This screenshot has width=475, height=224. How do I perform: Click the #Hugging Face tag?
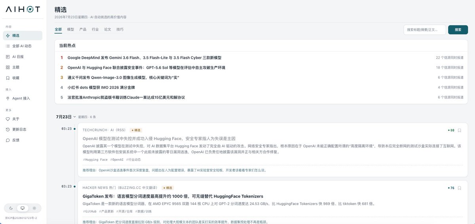click(95, 159)
